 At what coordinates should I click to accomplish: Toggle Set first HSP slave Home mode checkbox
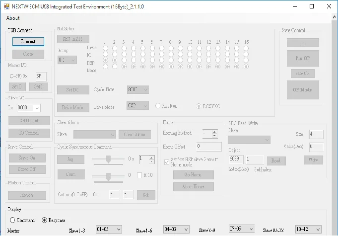point(167,162)
